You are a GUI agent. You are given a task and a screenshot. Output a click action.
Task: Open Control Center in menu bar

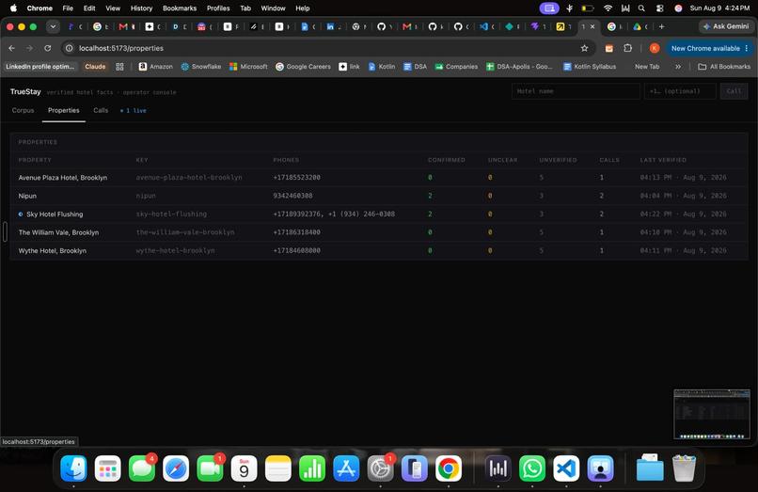point(659,8)
